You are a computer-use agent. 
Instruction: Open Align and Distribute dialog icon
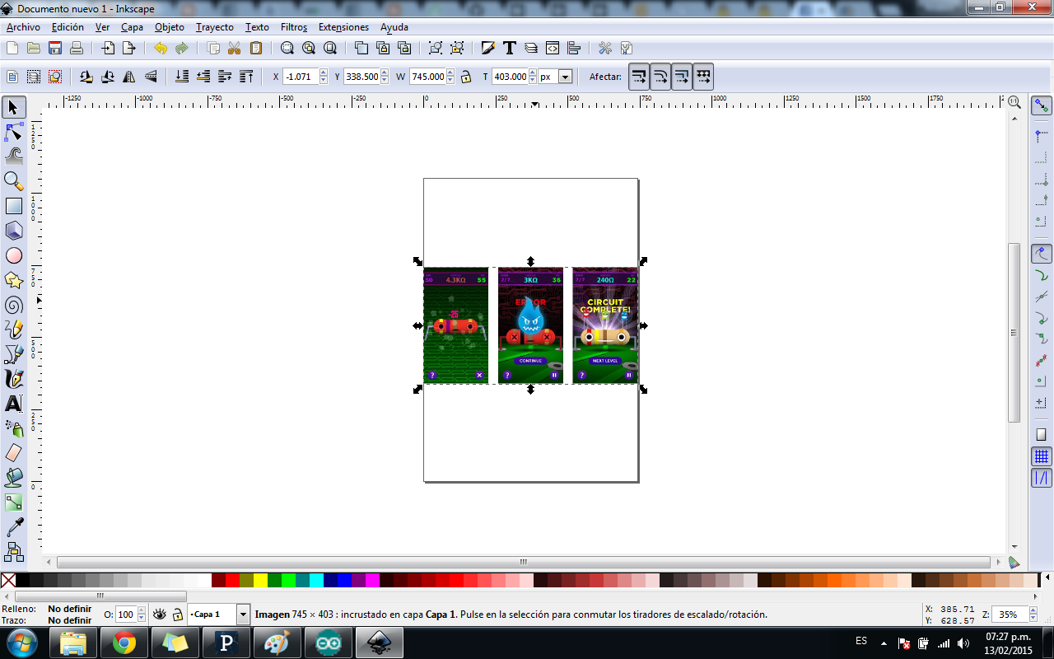[574, 48]
